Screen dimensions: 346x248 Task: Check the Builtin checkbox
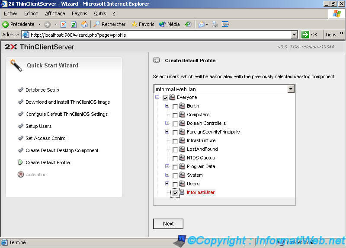coord(175,107)
